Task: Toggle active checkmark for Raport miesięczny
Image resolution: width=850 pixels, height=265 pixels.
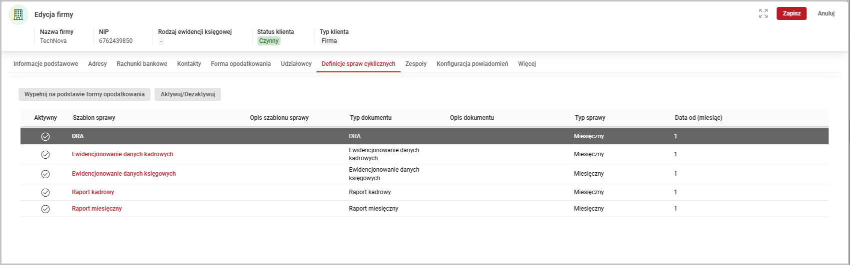Action: tap(45, 209)
